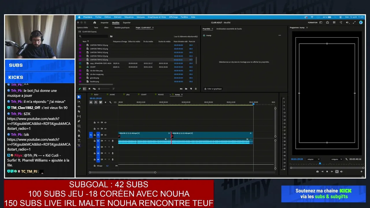Open the quick export share icon
Viewport: 370px width, 208px height.
point(328,23)
